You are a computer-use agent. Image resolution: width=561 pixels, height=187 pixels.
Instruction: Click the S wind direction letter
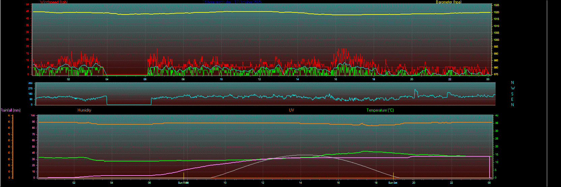[512, 94]
